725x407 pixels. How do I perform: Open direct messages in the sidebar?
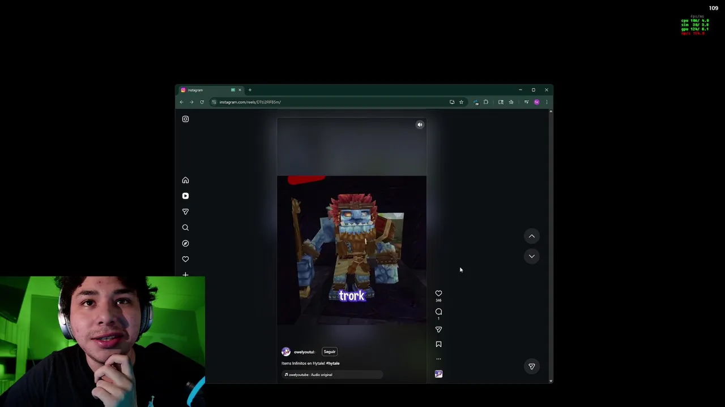[185, 211]
